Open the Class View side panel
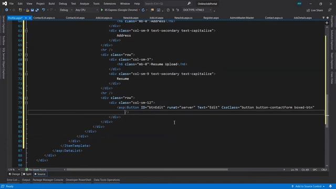 pos(332,78)
